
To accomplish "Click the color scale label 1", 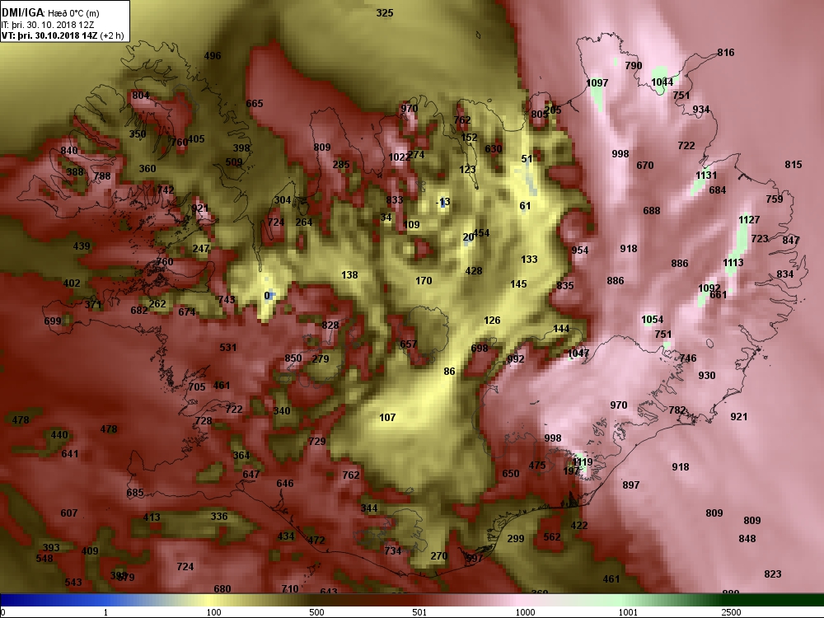I will 105,612.
